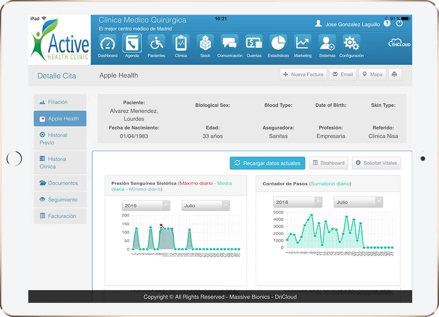Open the Clínica clipboard icon
This screenshot has width=439, height=317.
181,43
